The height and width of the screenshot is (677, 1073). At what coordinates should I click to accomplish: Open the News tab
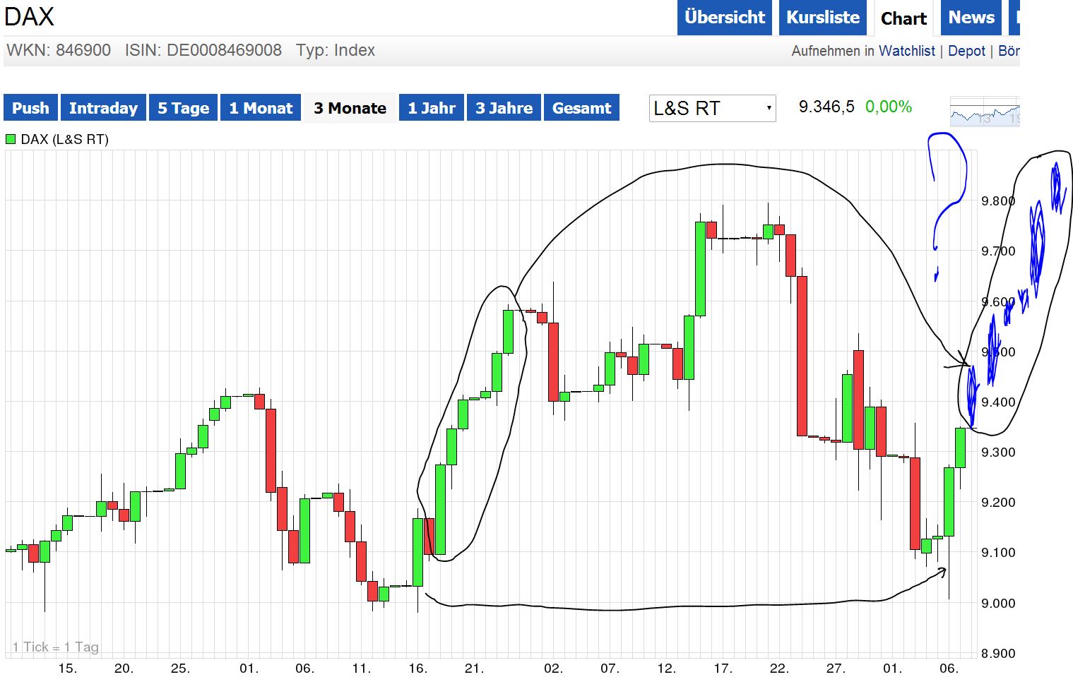pyautogui.click(x=970, y=18)
